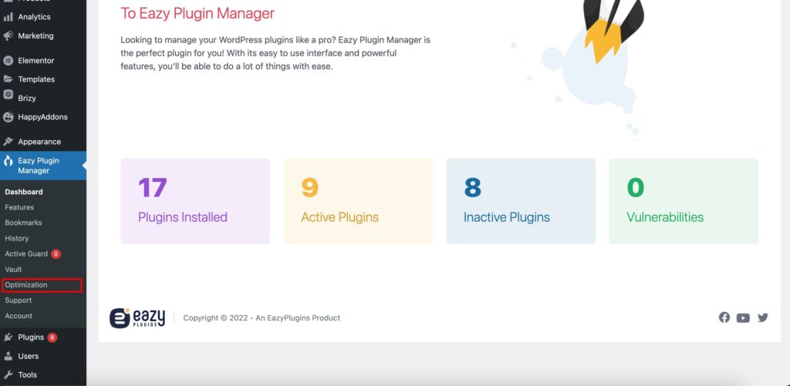Open the HappyAddons menu

[43, 117]
